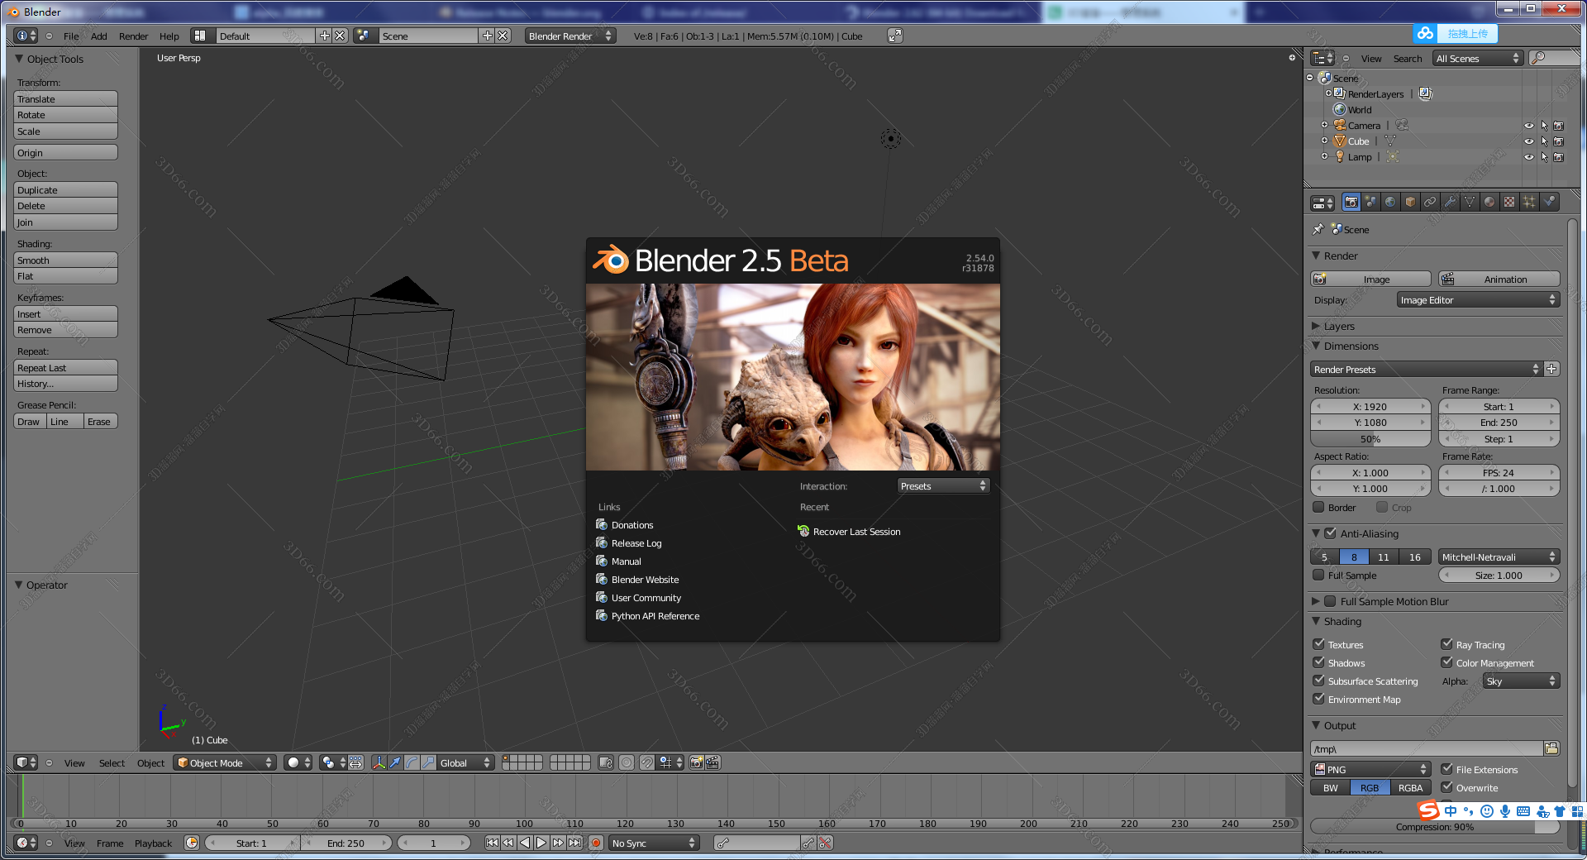The width and height of the screenshot is (1587, 860).
Task: Open the Material sphere properties tab
Action: tap(1489, 202)
